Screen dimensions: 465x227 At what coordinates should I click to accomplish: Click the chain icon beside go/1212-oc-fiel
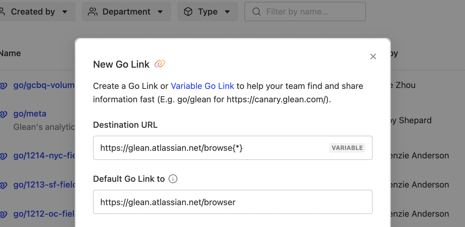pyautogui.click(x=4, y=214)
